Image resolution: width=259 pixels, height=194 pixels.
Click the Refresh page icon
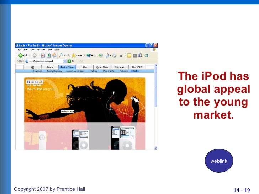pos(48,55)
